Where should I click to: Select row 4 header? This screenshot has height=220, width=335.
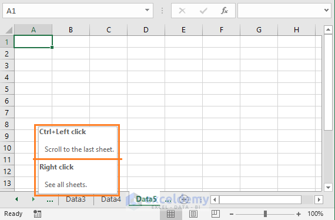[x=7, y=77]
